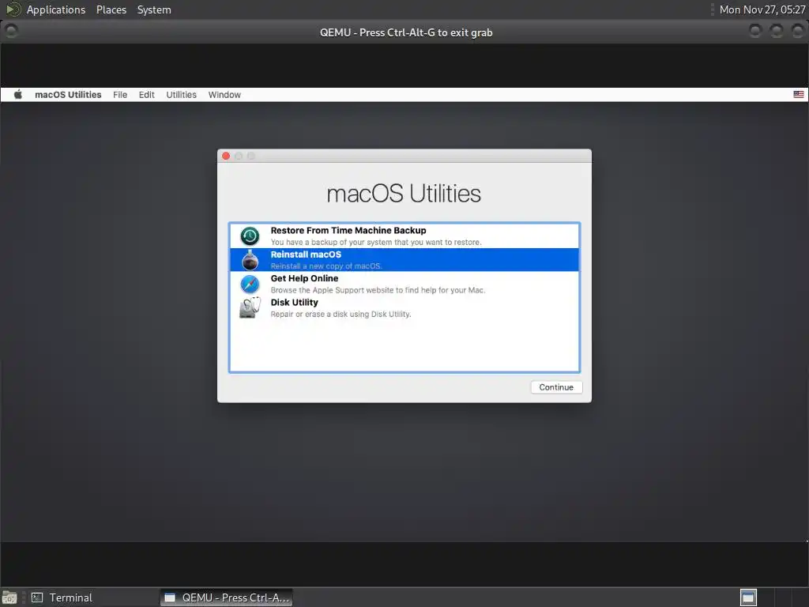Select the Get Help Online option
809x607 pixels.
[x=404, y=284]
